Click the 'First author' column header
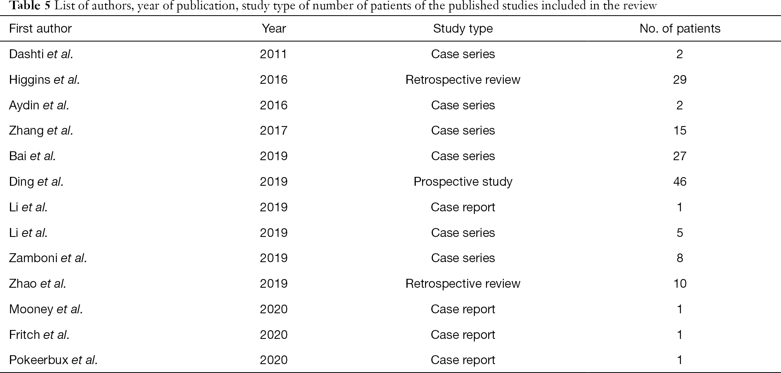Screen dimensions: 781x373 click(x=40, y=29)
